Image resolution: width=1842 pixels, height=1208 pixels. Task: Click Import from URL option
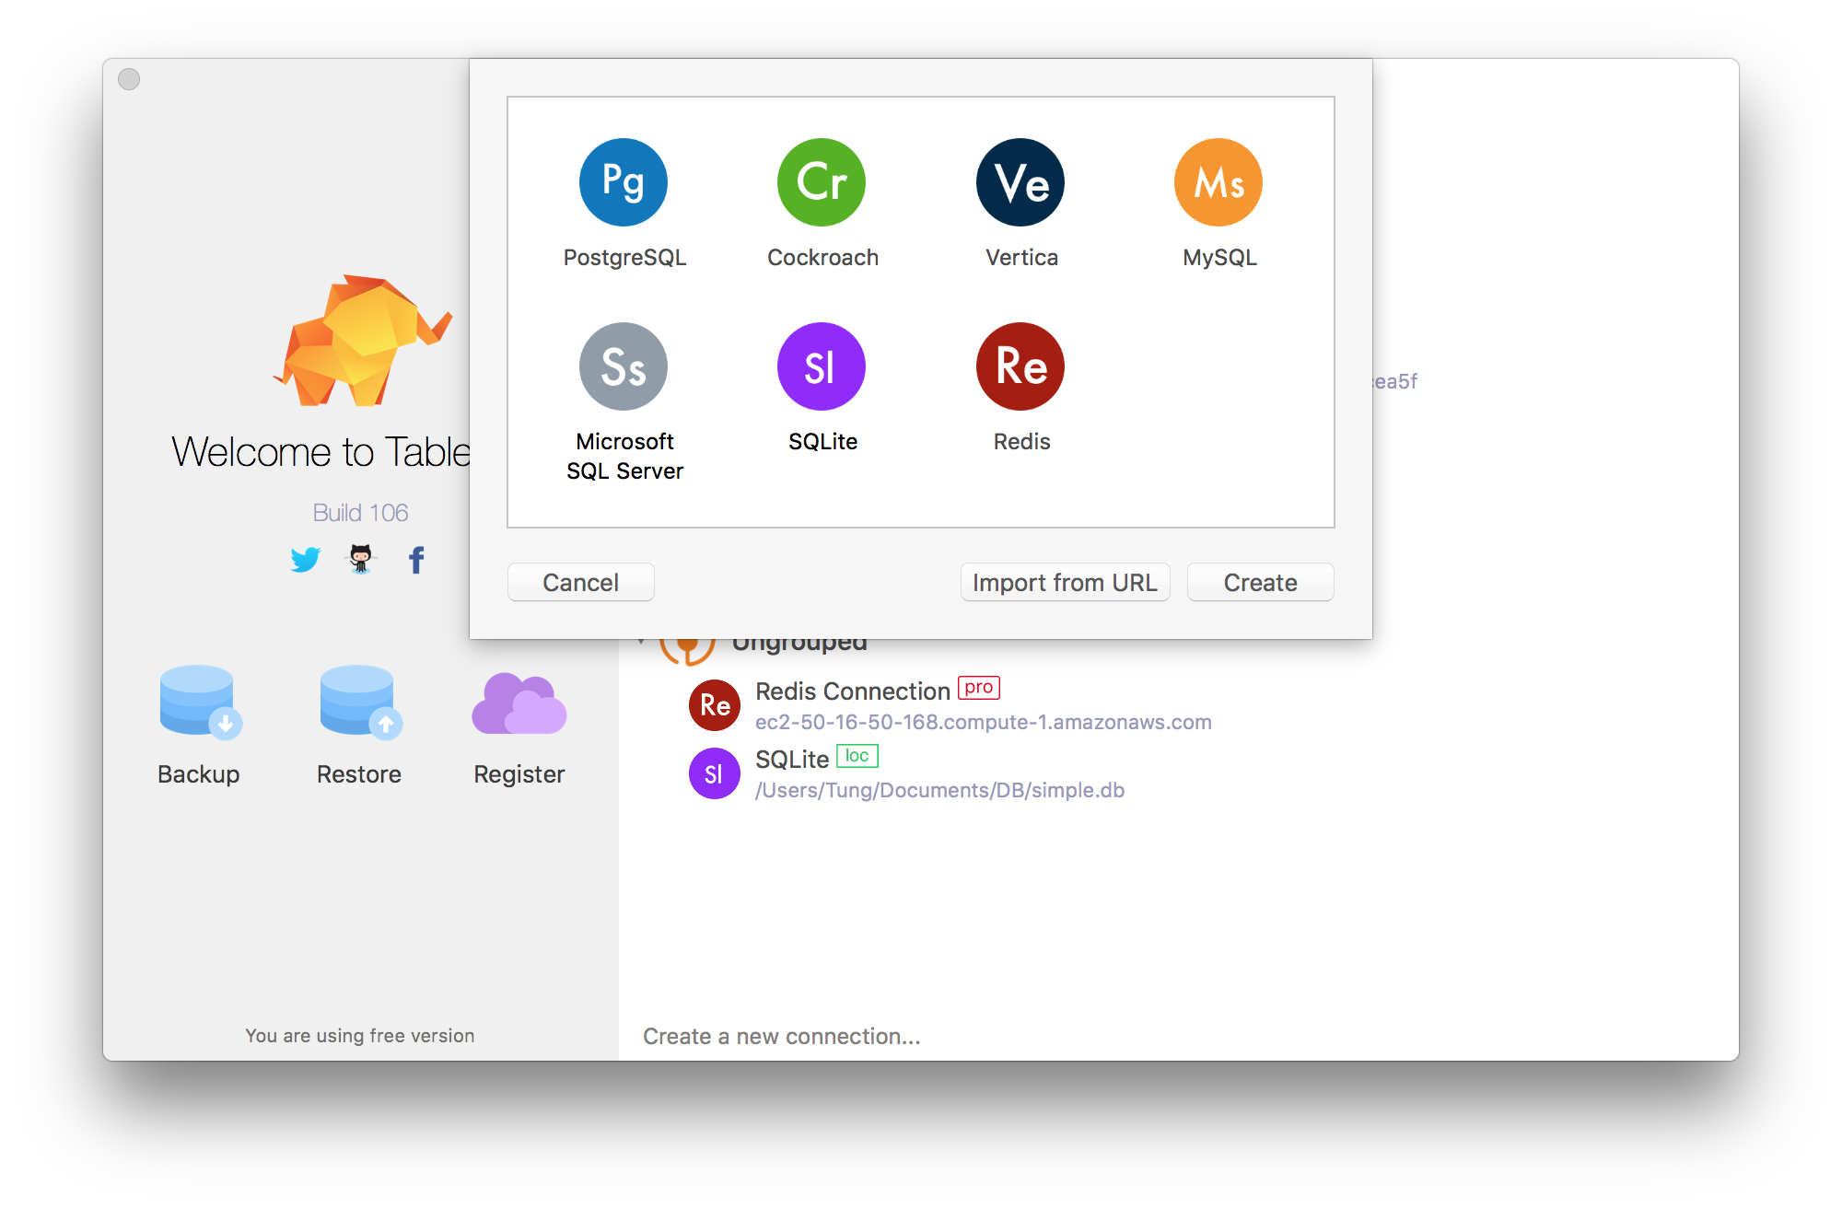(x=1066, y=583)
